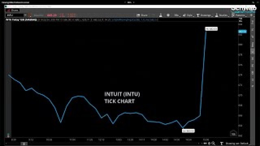Click the INTU symbol input field
Viewport: 260px width, 146px height.
click(x=15, y=15)
